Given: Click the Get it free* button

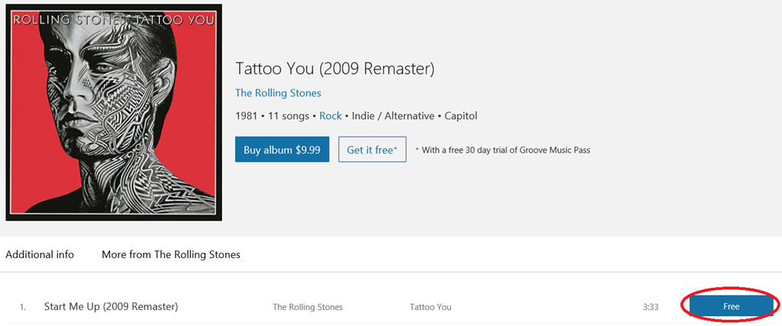Looking at the screenshot, I should [372, 150].
